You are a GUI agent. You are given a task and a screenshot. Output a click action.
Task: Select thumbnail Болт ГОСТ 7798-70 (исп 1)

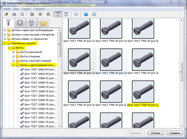coord(143,92)
